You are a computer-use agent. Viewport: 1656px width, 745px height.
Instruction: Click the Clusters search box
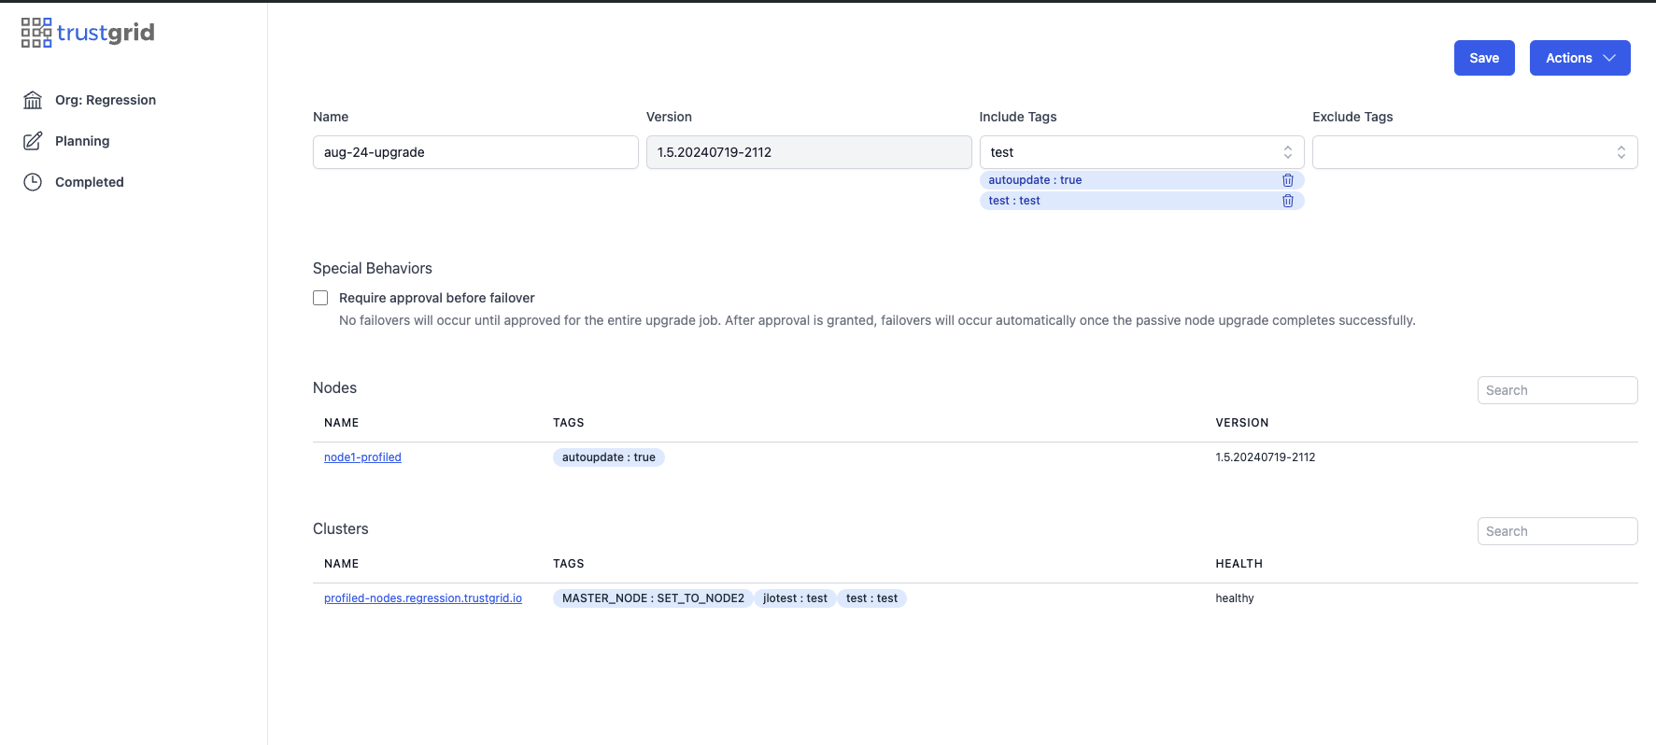click(x=1557, y=531)
